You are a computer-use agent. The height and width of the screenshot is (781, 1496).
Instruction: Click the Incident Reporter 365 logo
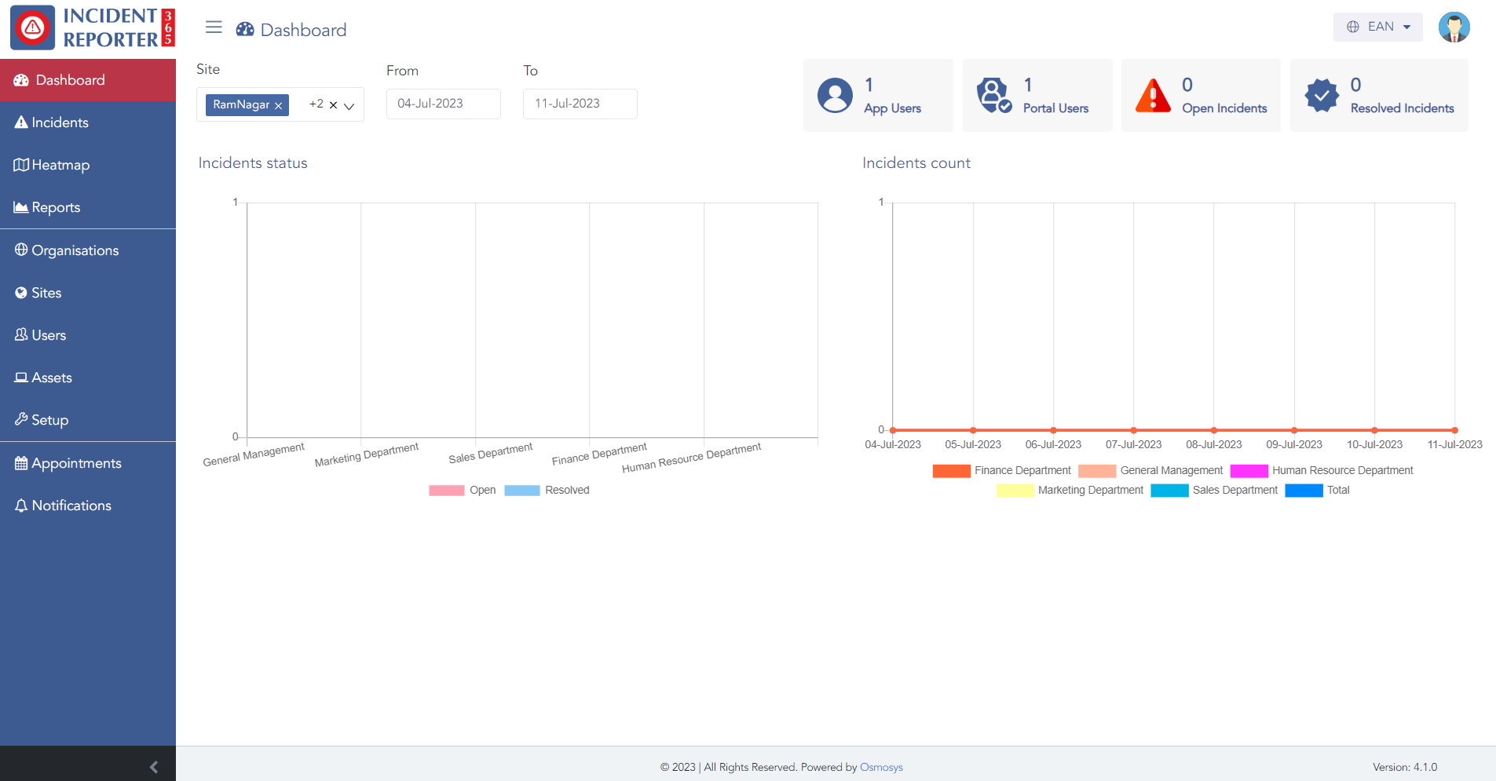(92, 28)
